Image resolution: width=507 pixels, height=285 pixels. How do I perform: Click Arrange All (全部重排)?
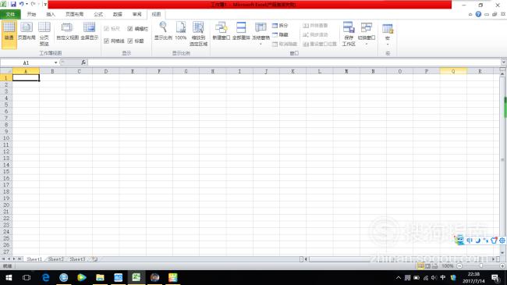[241, 31]
